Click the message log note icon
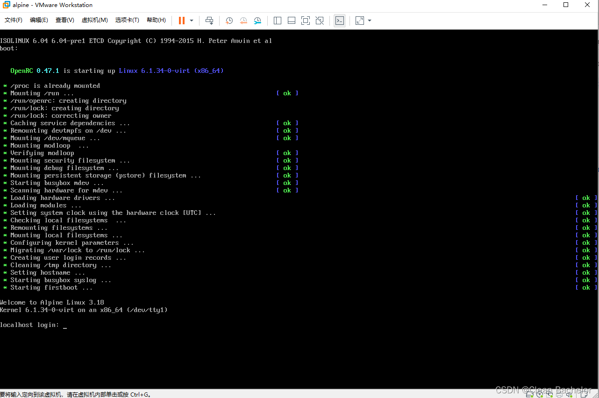 click(584, 395)
